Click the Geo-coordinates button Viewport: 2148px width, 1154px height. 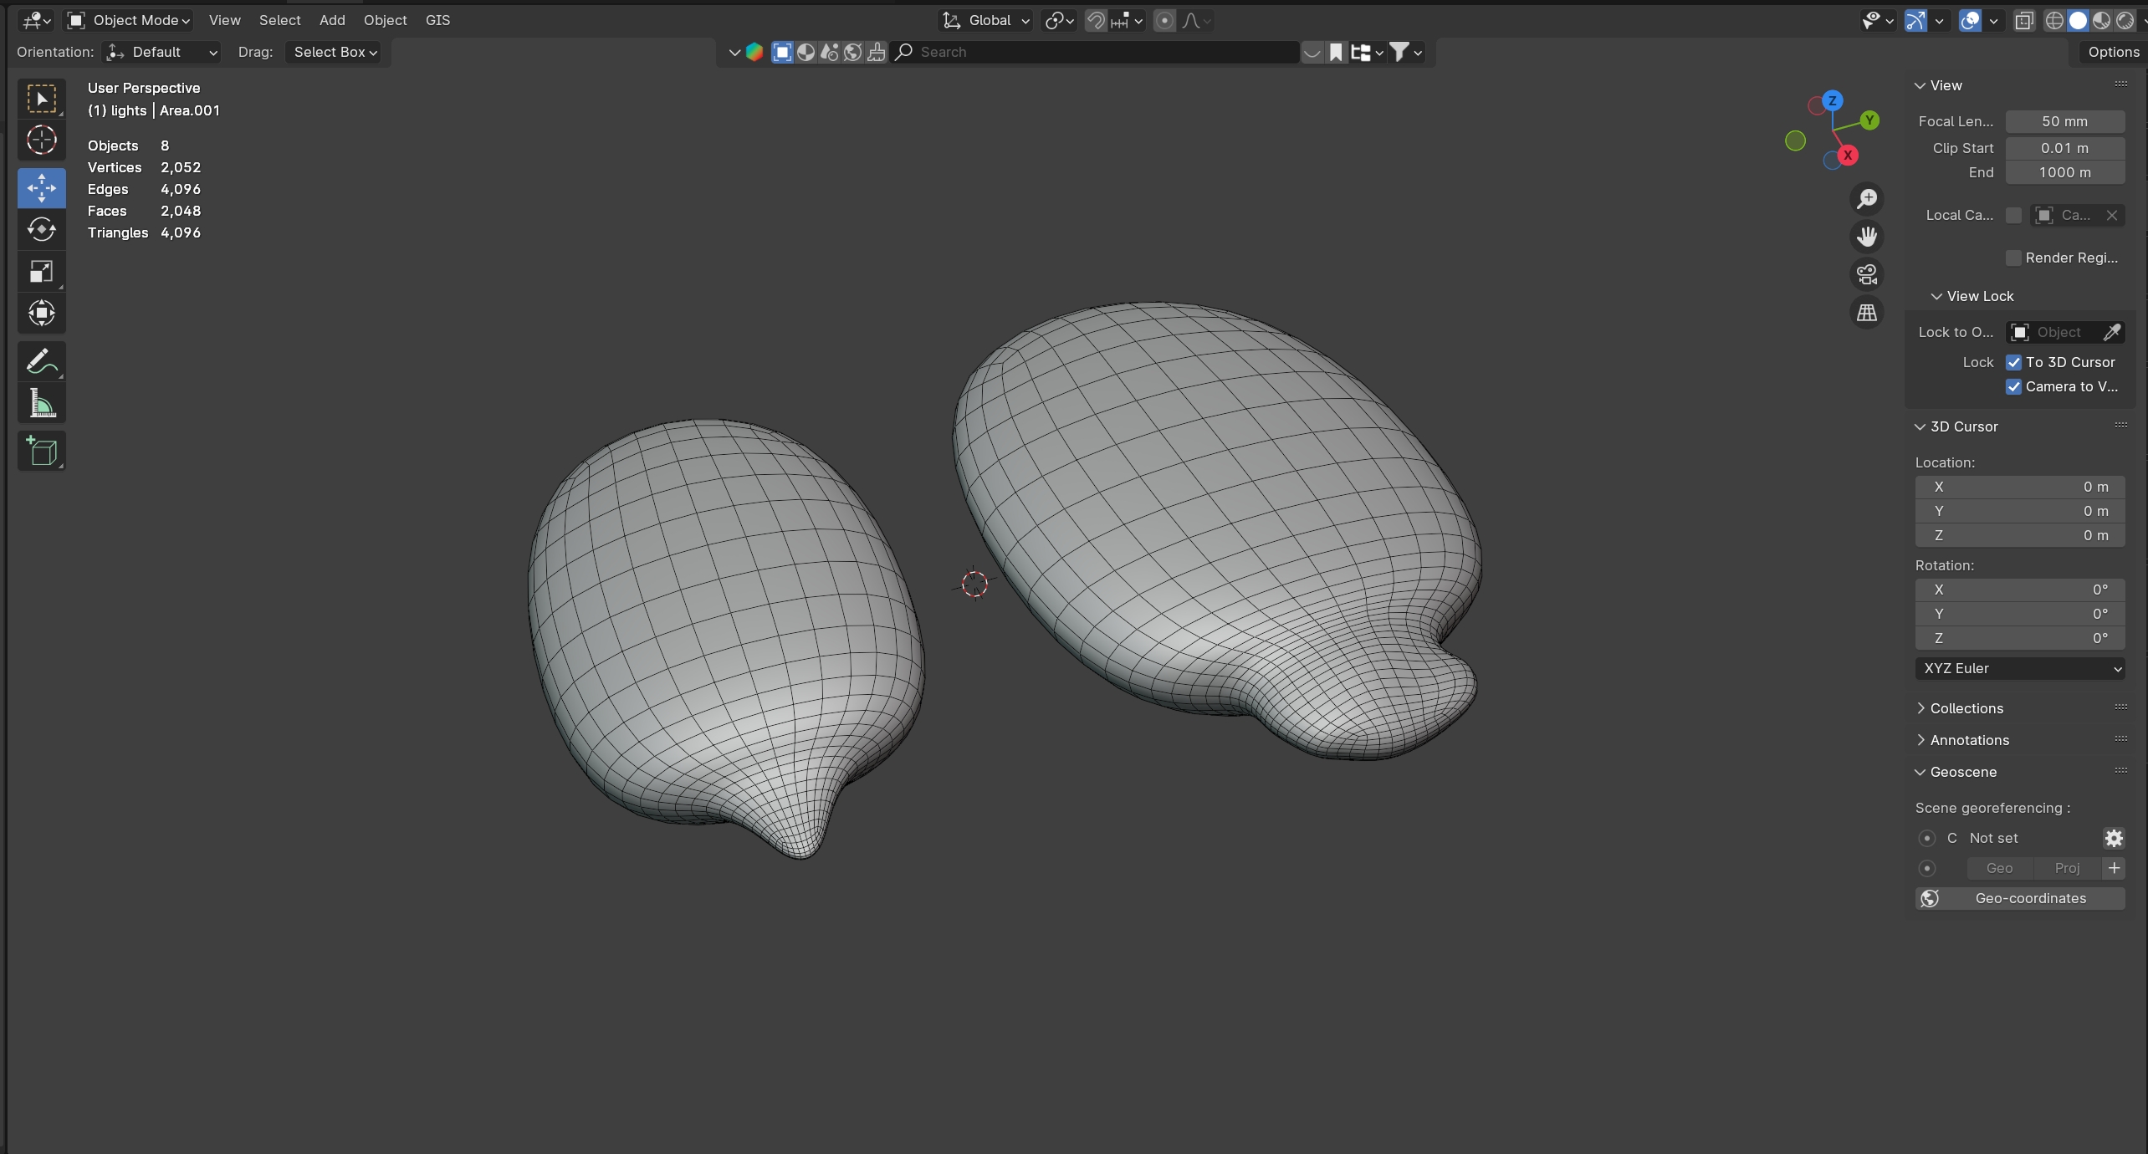(x=2019, y=898)
